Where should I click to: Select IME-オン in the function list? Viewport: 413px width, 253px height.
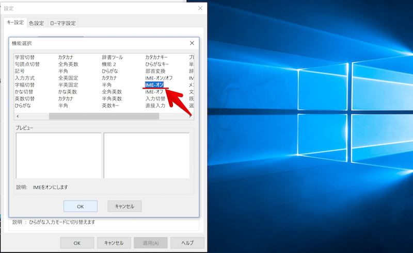point(155,85)
